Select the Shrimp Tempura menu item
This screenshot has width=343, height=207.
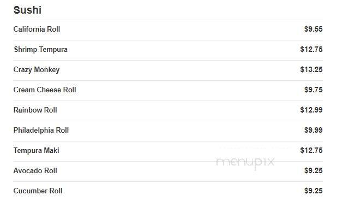41,50
